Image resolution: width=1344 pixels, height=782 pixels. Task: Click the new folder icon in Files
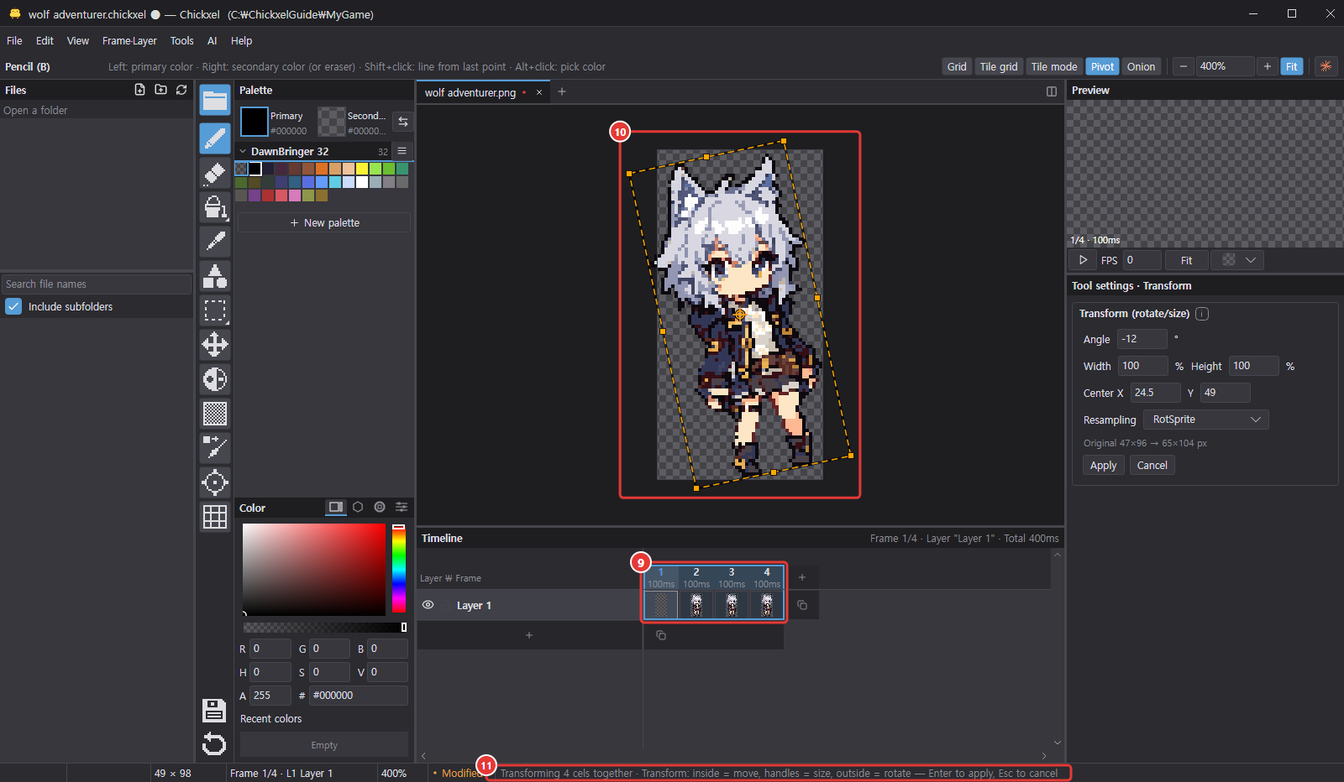[x=160, y=90]
